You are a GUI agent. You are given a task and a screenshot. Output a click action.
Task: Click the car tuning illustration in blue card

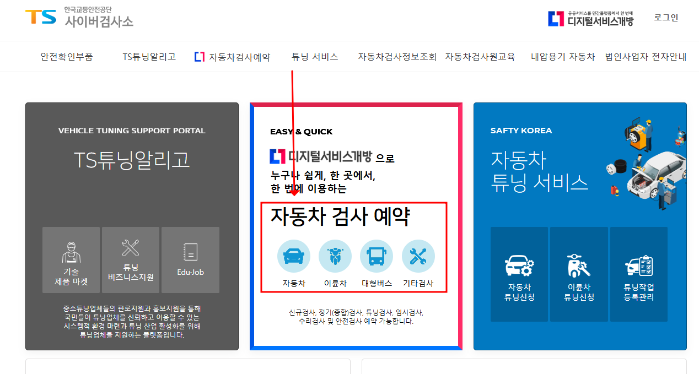click(646, 165)
